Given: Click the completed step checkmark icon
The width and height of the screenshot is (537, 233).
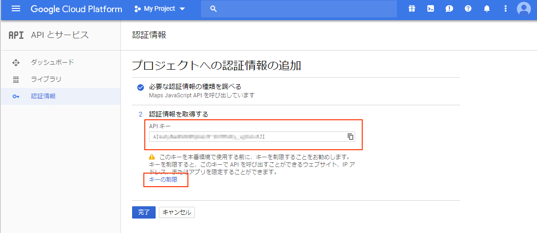Looking at the screenshot, I should [141, 87].
